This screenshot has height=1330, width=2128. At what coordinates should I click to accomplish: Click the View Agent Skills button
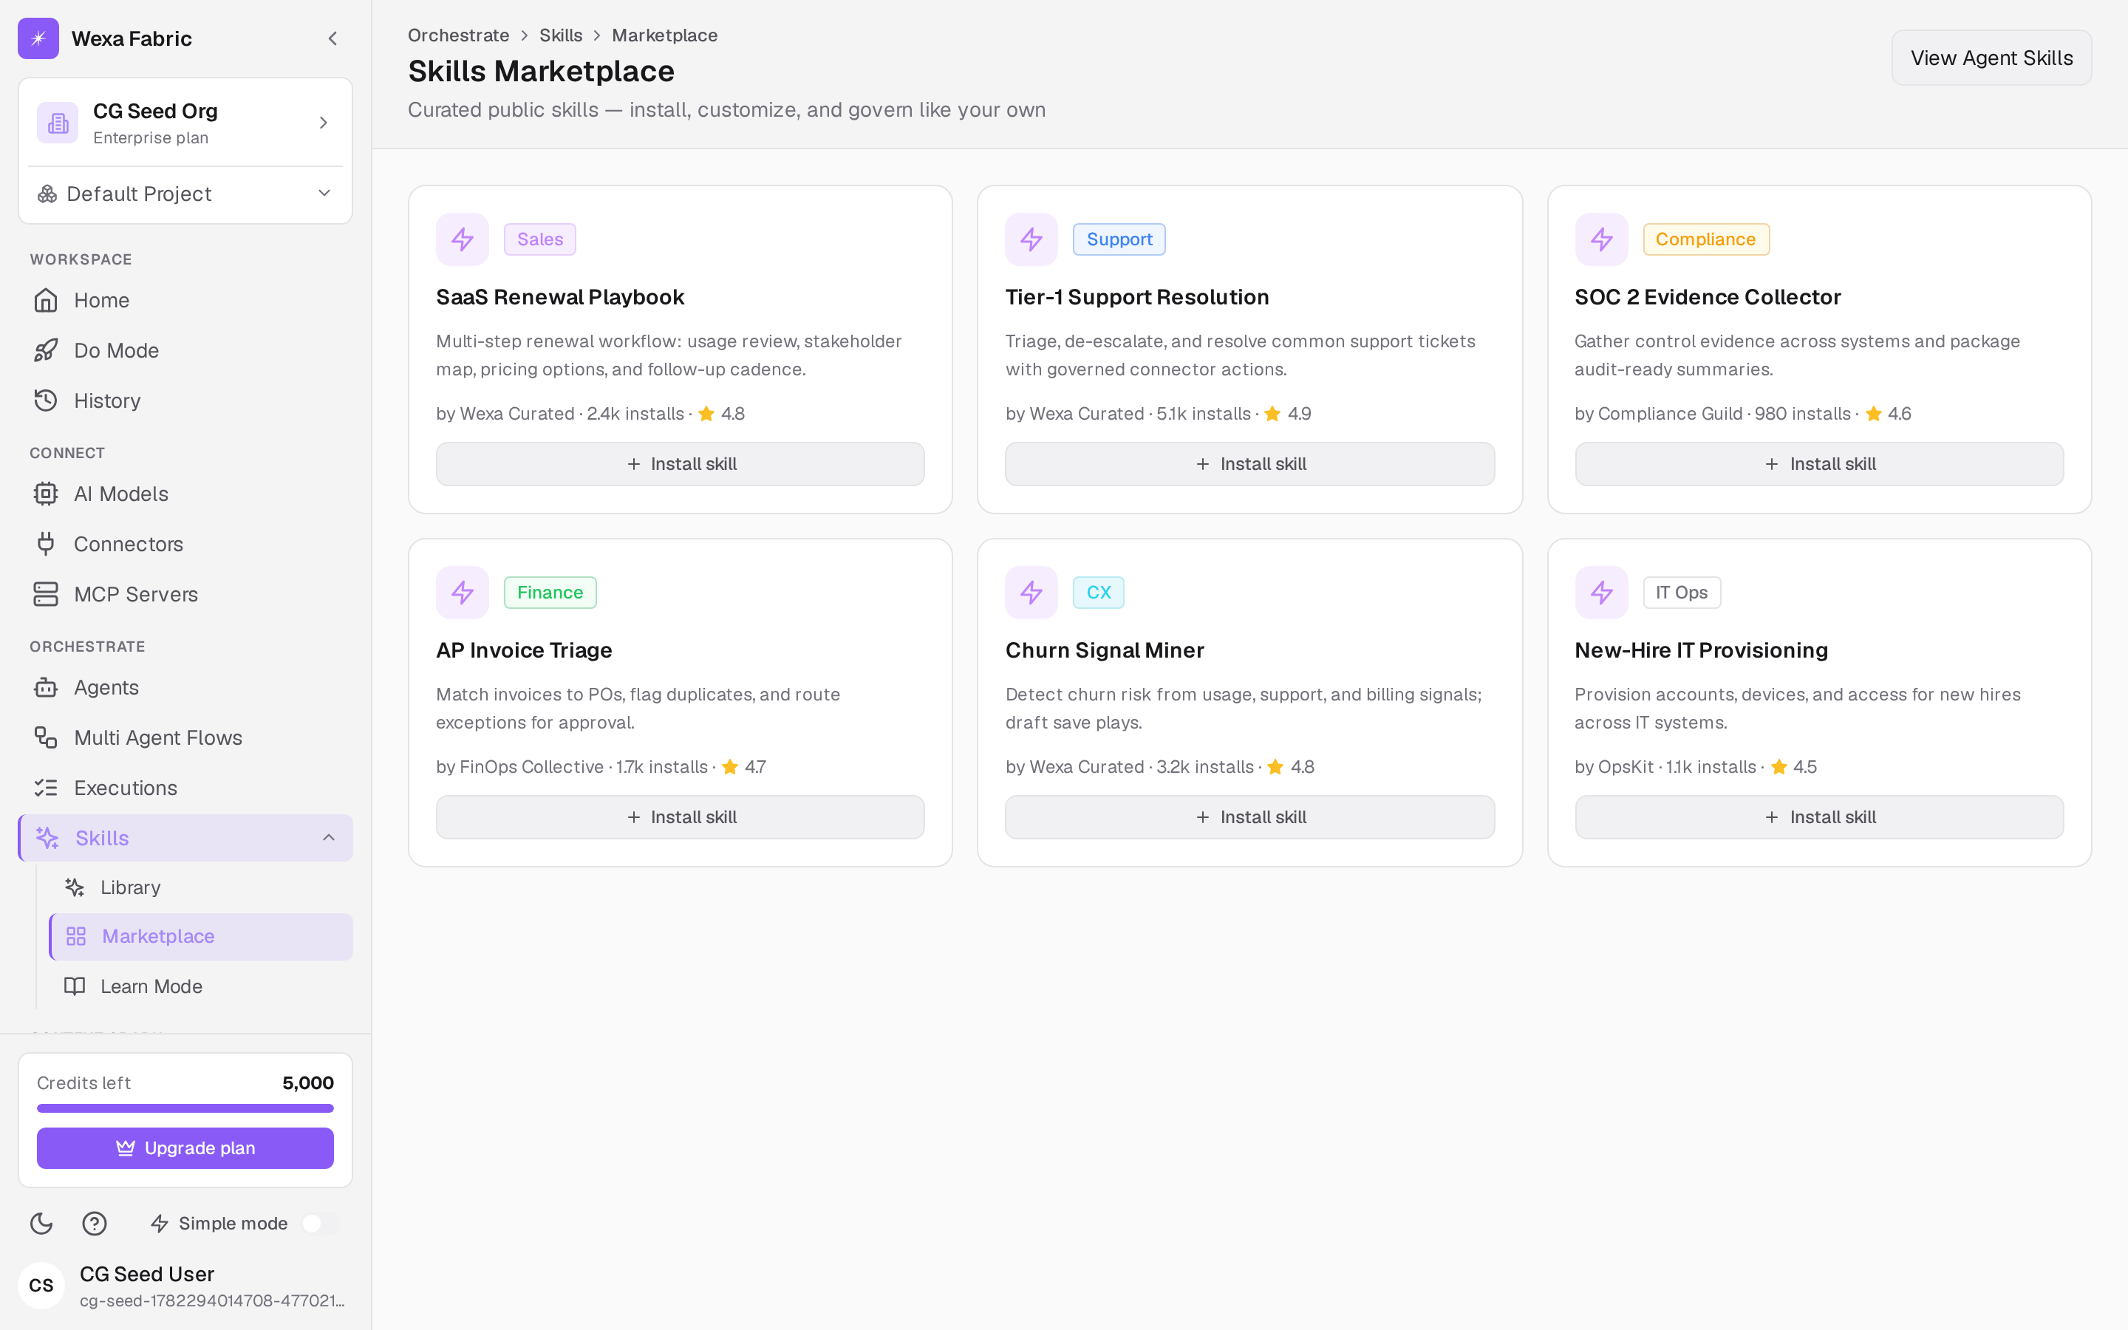point(1991,58)
